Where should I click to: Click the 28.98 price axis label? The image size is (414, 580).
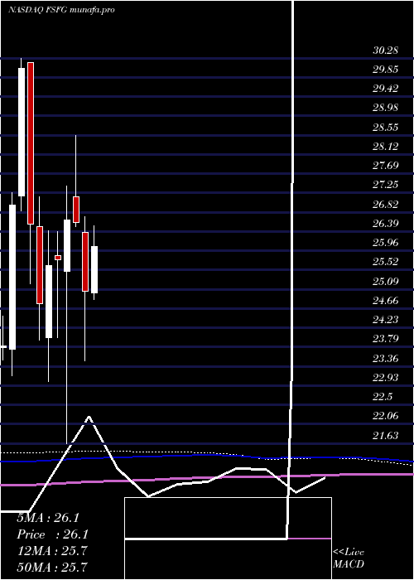[385, 108]
